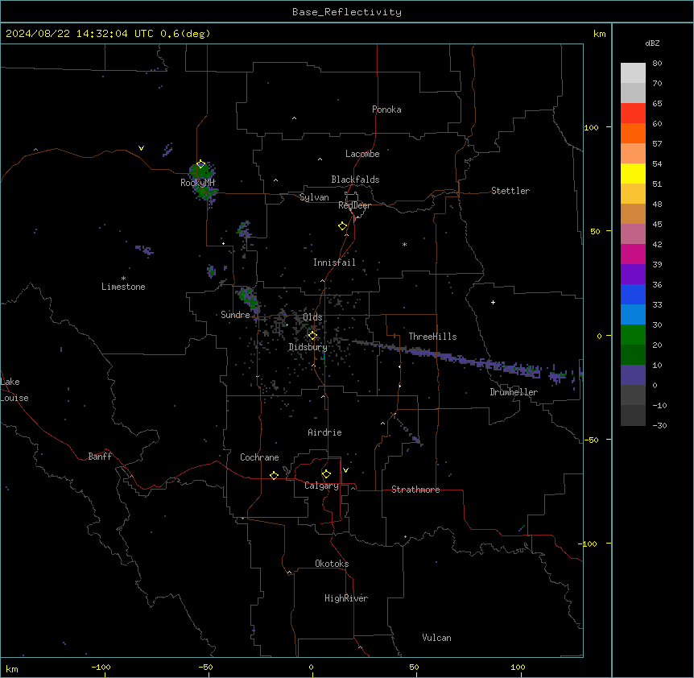Click the Lake Louise label
The width and height of the screenshot is (694, 678).
(14, 390)
